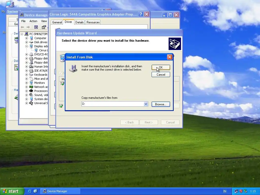The image size is (260, 195).
Task: Select the Monitors tree item label
Action: (39, 83)
